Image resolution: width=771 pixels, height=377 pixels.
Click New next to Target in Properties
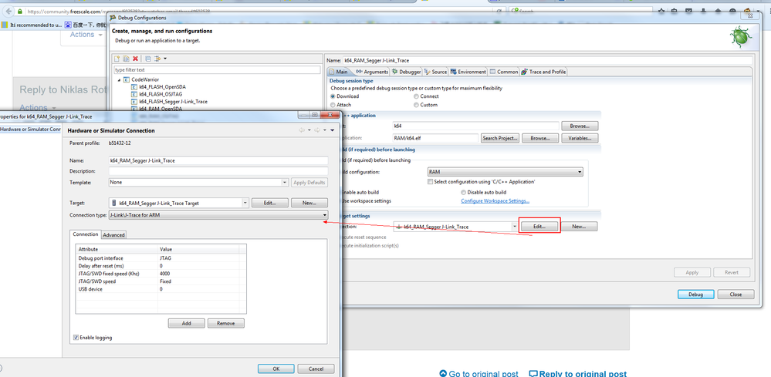(309, 203)
